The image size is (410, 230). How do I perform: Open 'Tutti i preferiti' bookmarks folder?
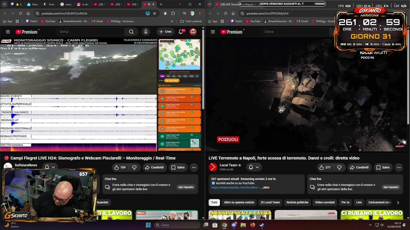click(191, 21)
